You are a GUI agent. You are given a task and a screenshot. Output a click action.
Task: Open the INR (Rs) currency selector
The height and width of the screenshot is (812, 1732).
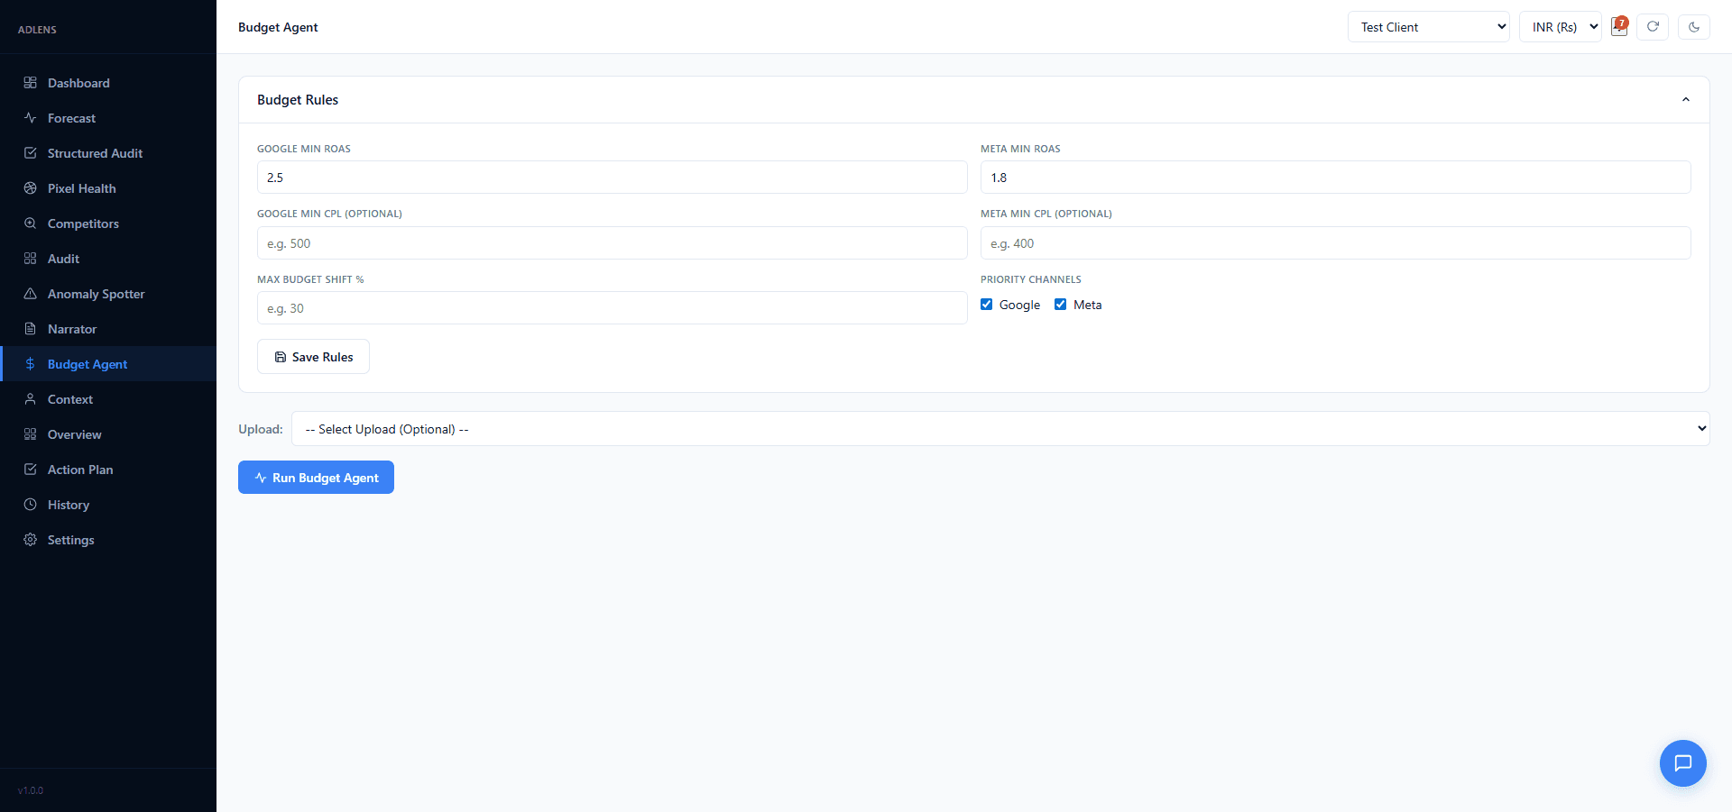pyautogui.click(x=1561, y=26)
